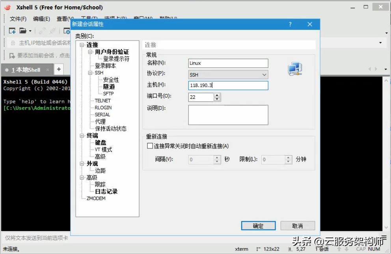Click the 取消 button

[298, 226]
